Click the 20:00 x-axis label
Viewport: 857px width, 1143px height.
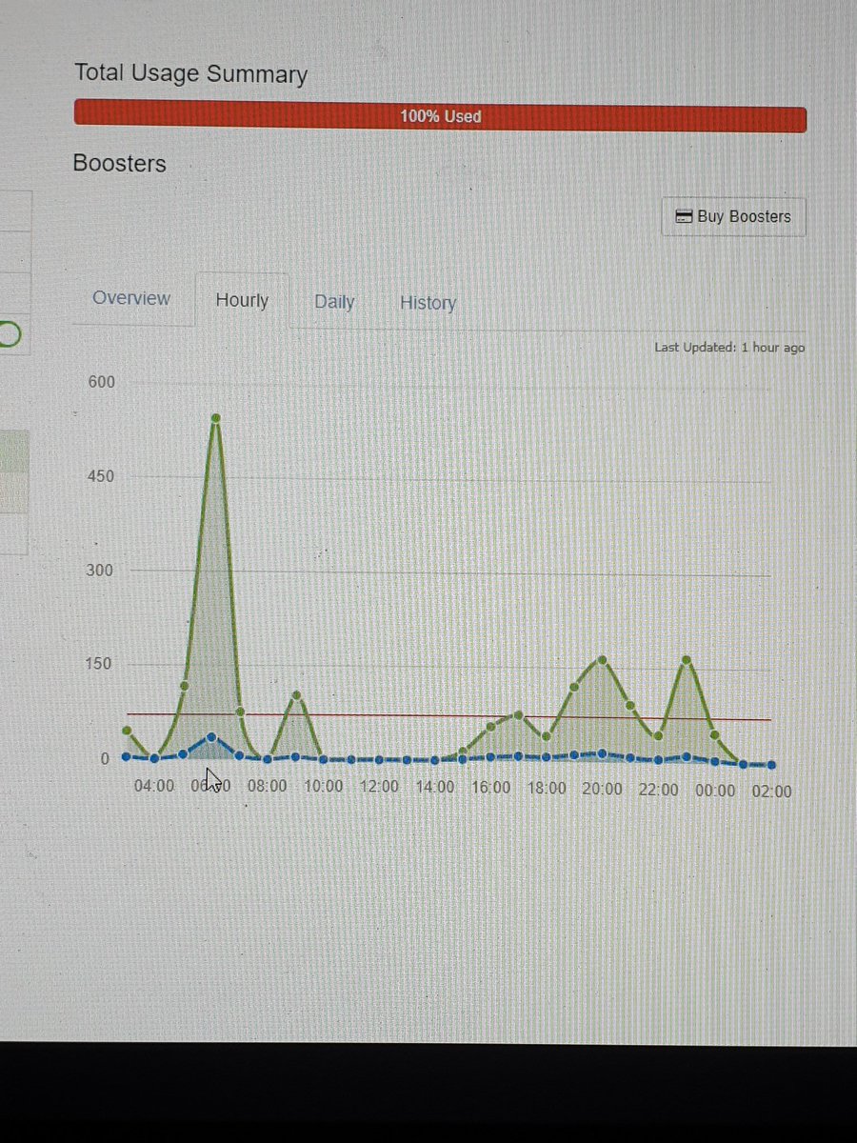[603, 791]
